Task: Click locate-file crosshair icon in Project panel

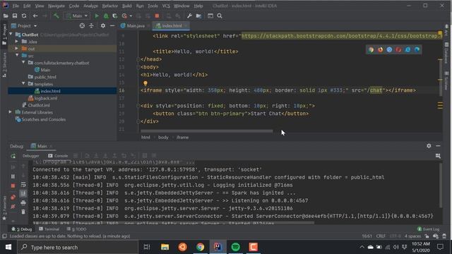Action: point(82,25)
